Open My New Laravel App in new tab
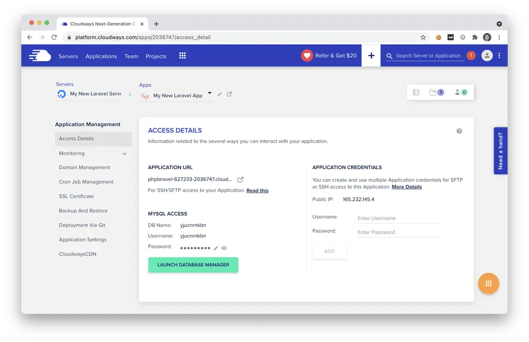The height and width of the screenshot is (342, 529). click(229, 94)
